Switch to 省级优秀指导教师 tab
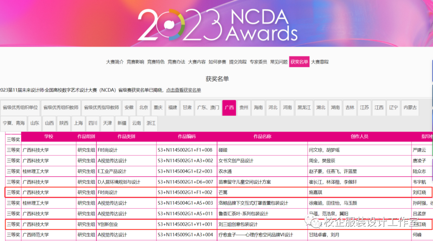The height and width of the screenshot is (241, 433). [x=101, y=108]
